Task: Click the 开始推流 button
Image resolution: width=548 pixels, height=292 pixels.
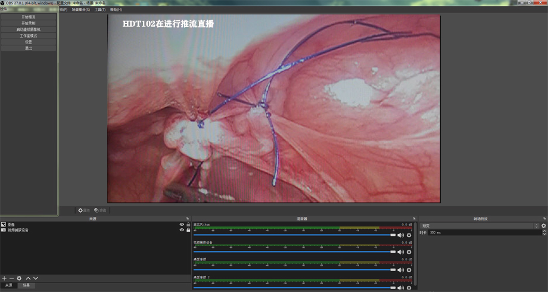Action: click(29, 17)
